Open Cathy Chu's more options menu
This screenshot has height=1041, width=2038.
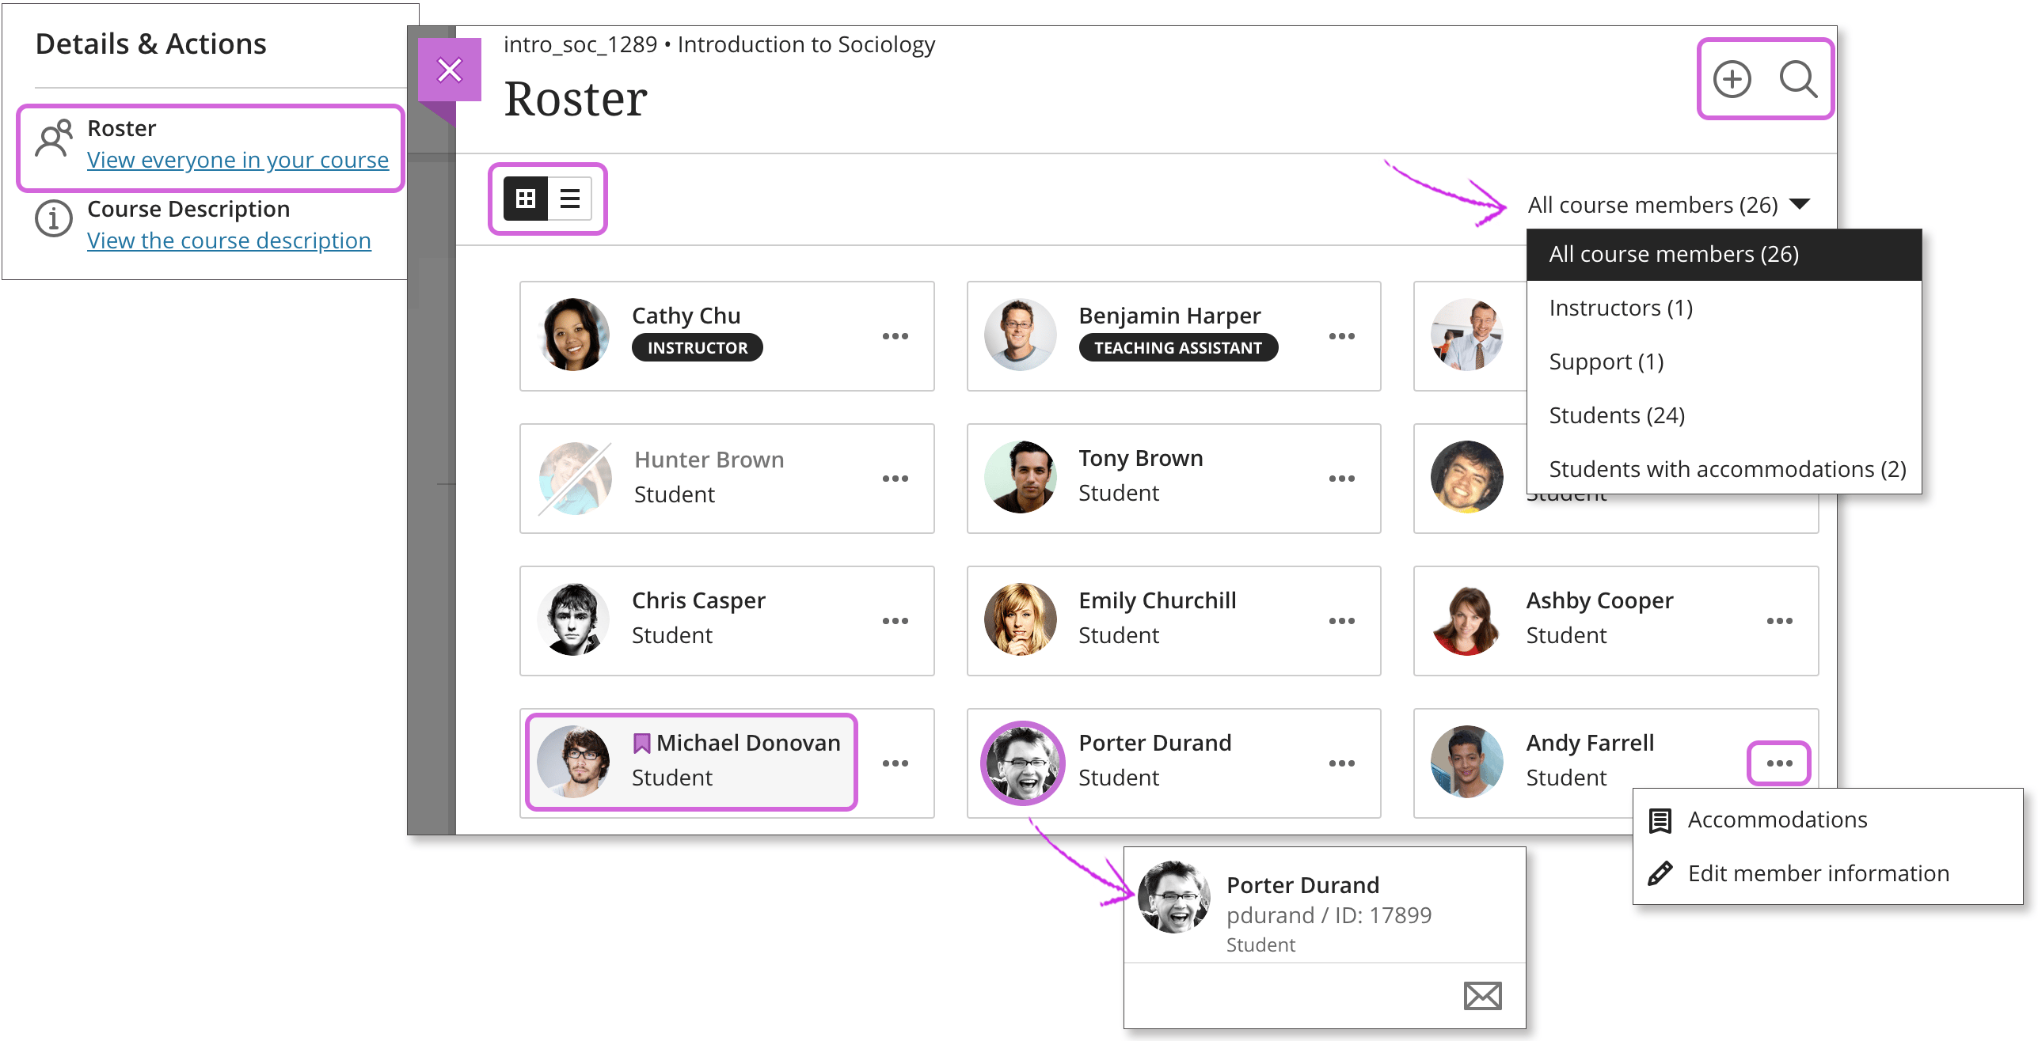(895, 336)
